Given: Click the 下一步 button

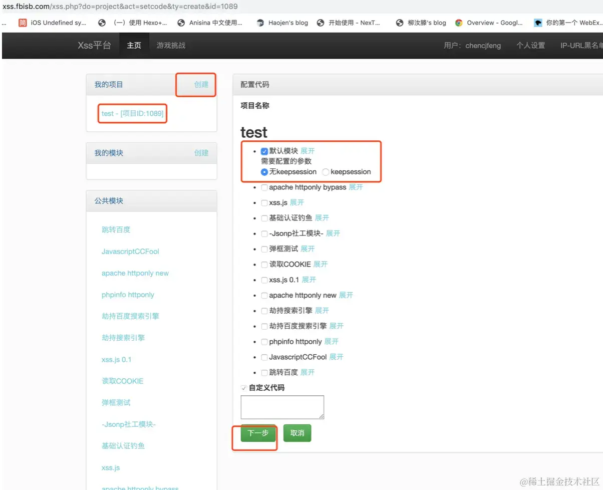Looking at the screenshot, I should [258, 433].
